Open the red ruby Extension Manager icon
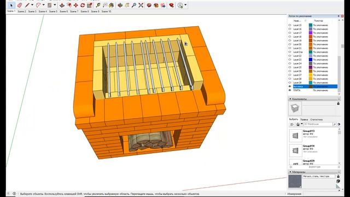Screen dimensions: 350x197 coord(171,5)
